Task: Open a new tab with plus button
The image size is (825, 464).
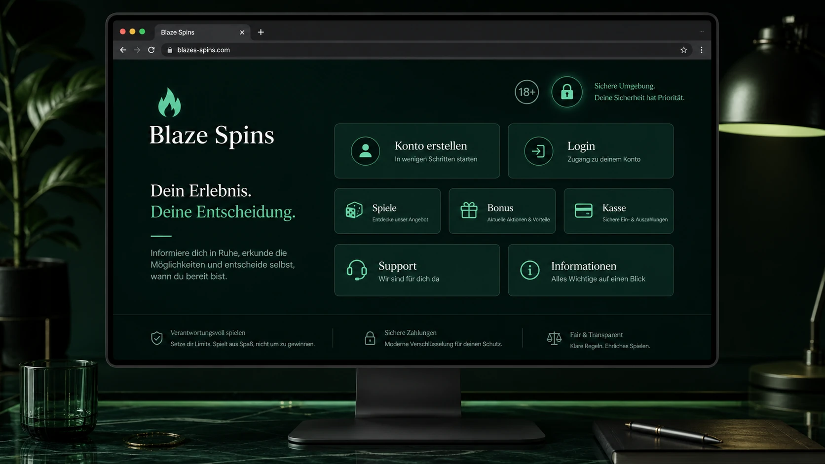Action: pyautogui.click(x=261, y=32)
